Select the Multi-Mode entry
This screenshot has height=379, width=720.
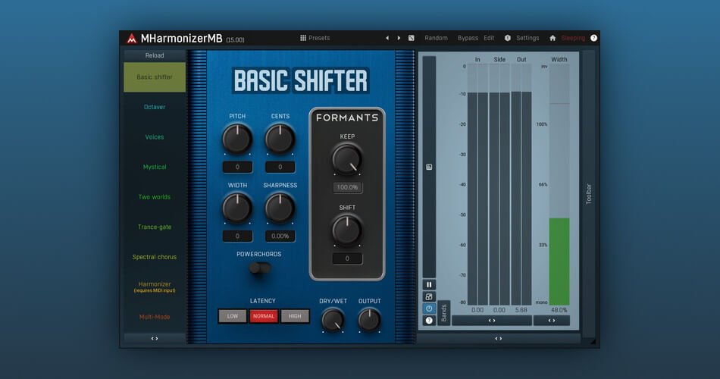(x=155, y=317)
